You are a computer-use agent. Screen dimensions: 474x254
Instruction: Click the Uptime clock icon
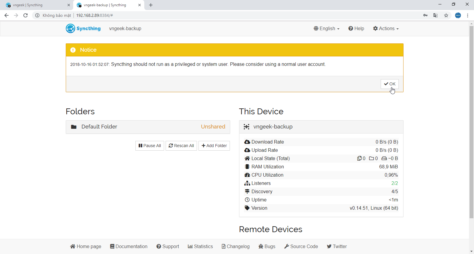point(247,200)
